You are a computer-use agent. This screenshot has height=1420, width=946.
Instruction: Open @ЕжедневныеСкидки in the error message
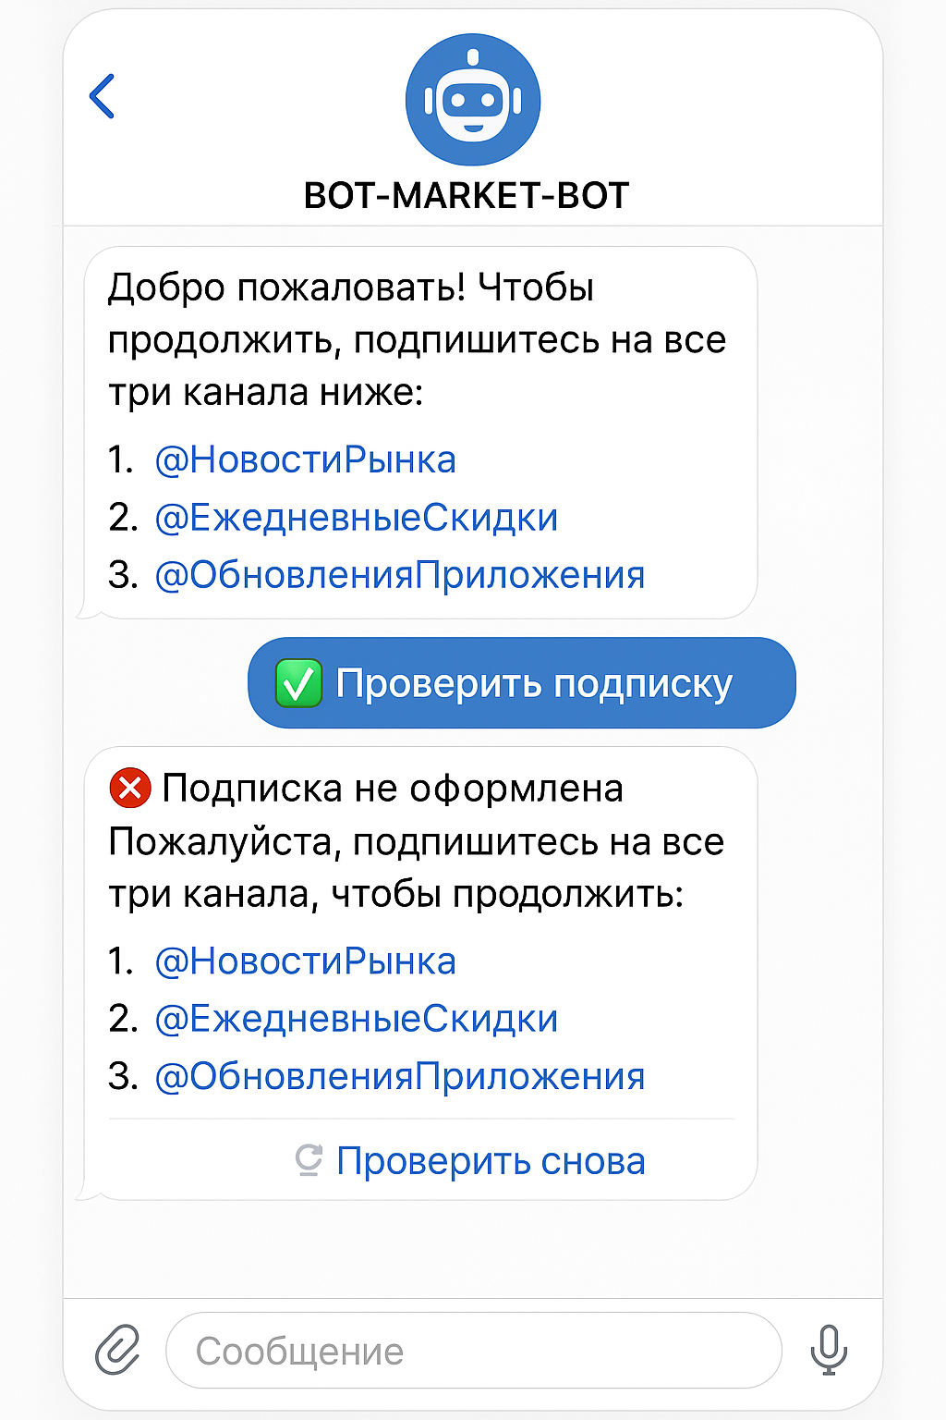click(356, 1018)
